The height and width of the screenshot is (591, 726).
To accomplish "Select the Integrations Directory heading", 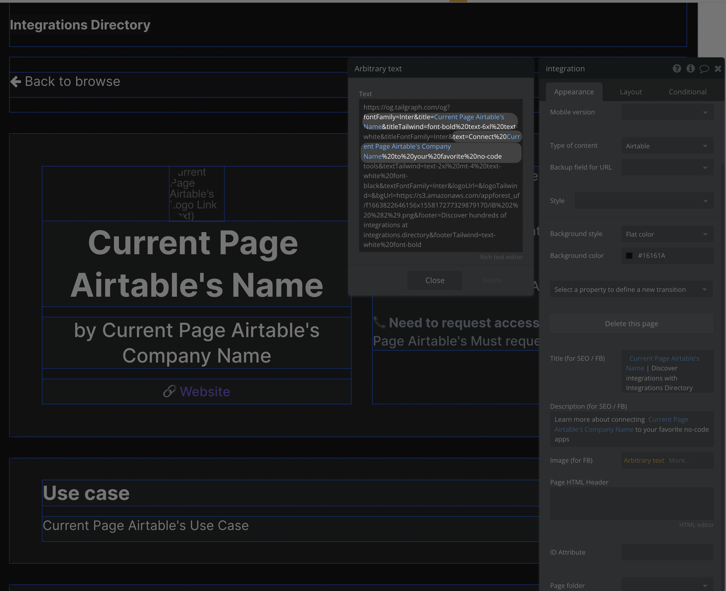I will (80, 25).
